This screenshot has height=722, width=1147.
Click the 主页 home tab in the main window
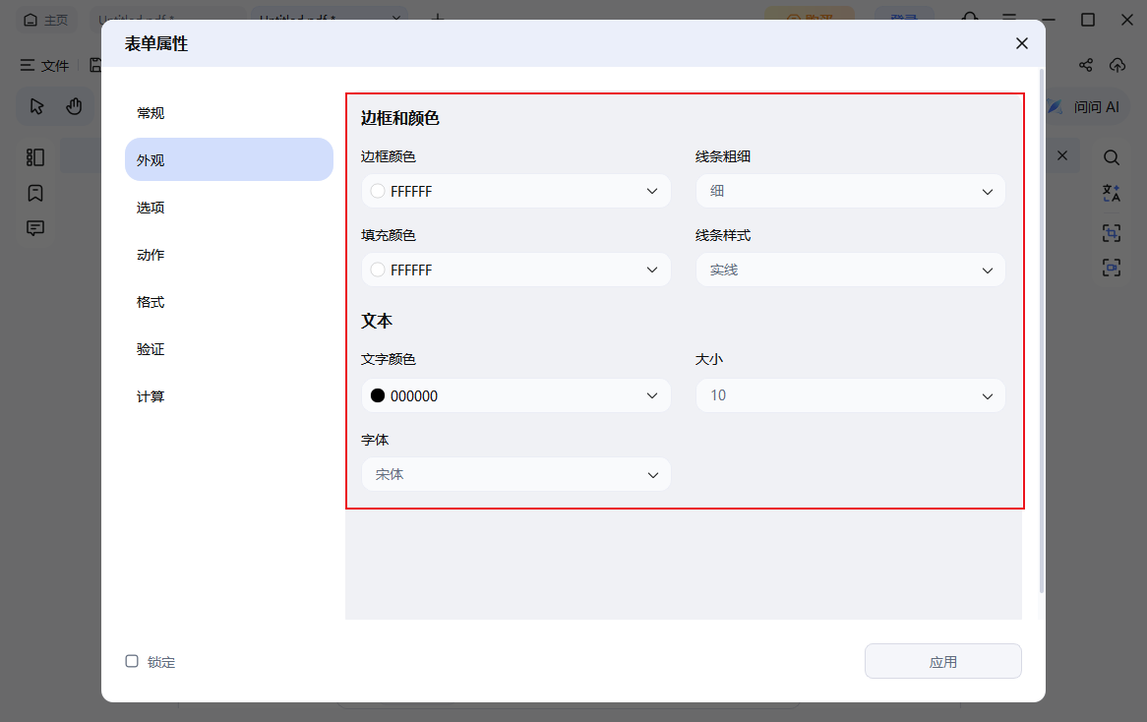[x=45, y=20]
